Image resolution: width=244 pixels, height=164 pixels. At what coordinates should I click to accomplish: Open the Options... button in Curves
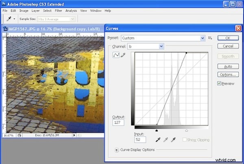[228, 75]
